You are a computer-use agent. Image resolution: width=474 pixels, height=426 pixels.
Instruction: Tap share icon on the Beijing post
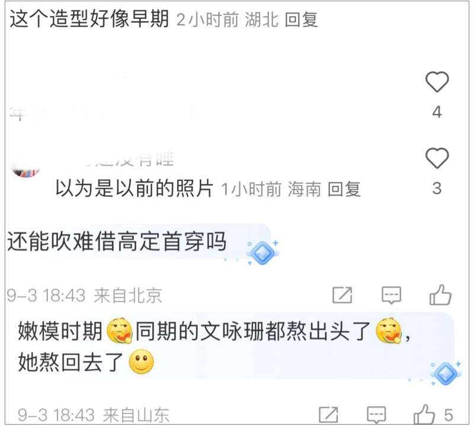(342, 295)
